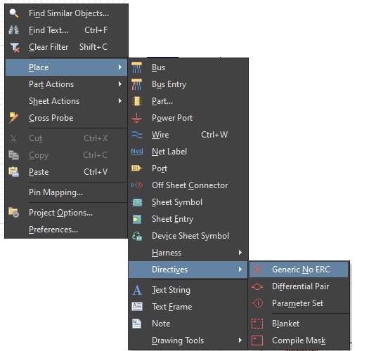This screenshot has height=351, width=376.
Task: Click the Sheet Symbol green icon
Action: tap(137, 202)
